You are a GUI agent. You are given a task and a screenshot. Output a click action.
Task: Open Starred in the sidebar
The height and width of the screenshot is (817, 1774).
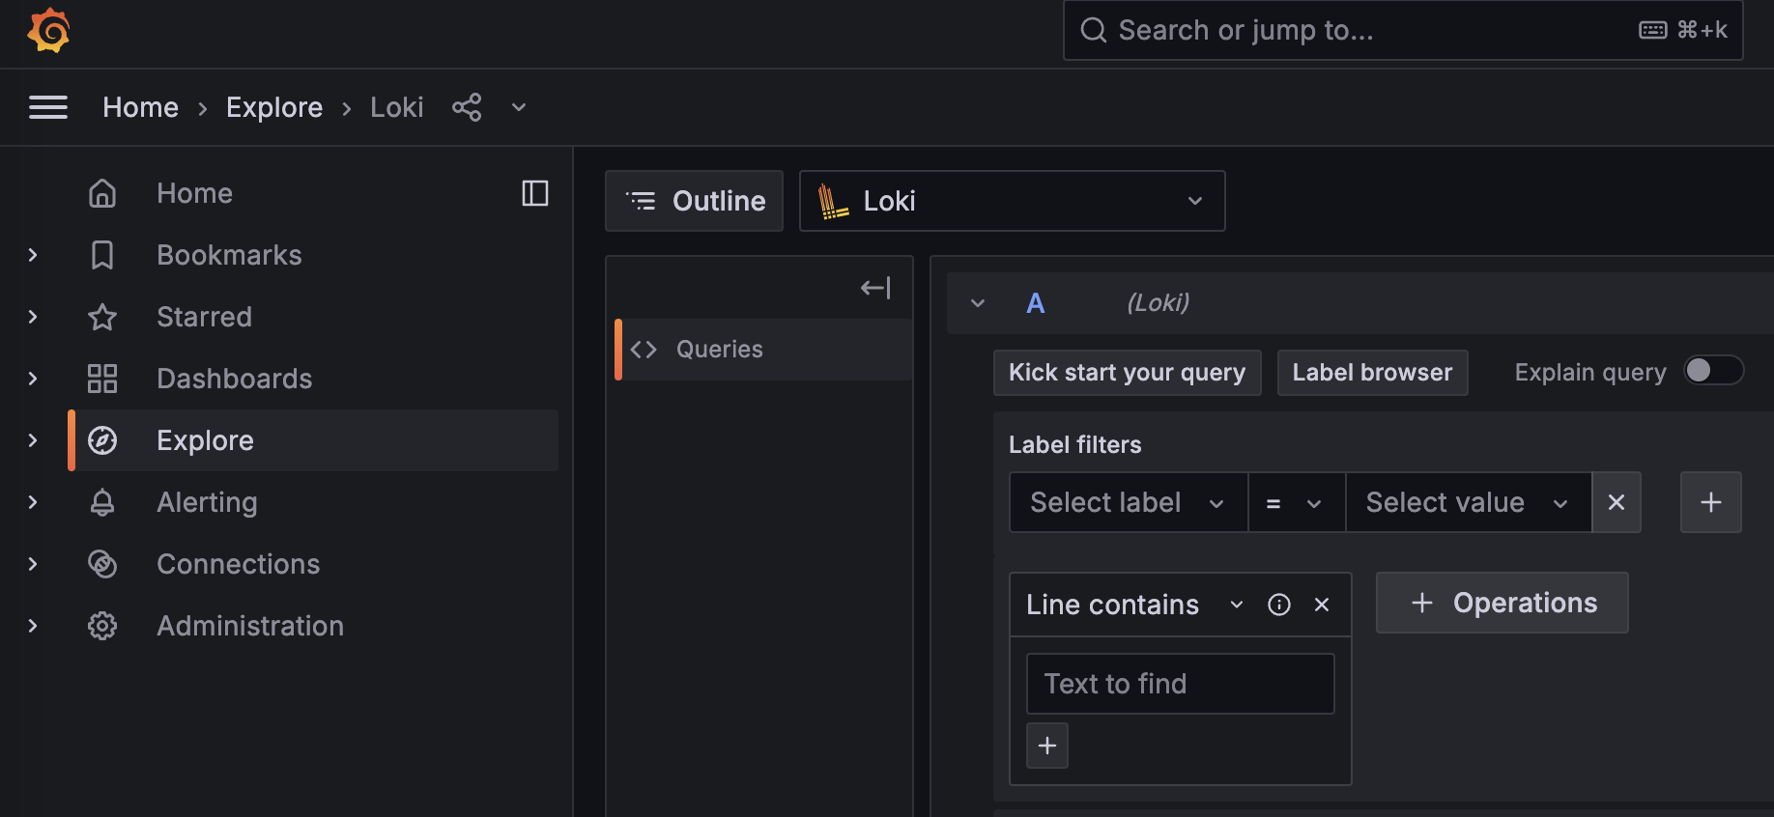point(204,317)
